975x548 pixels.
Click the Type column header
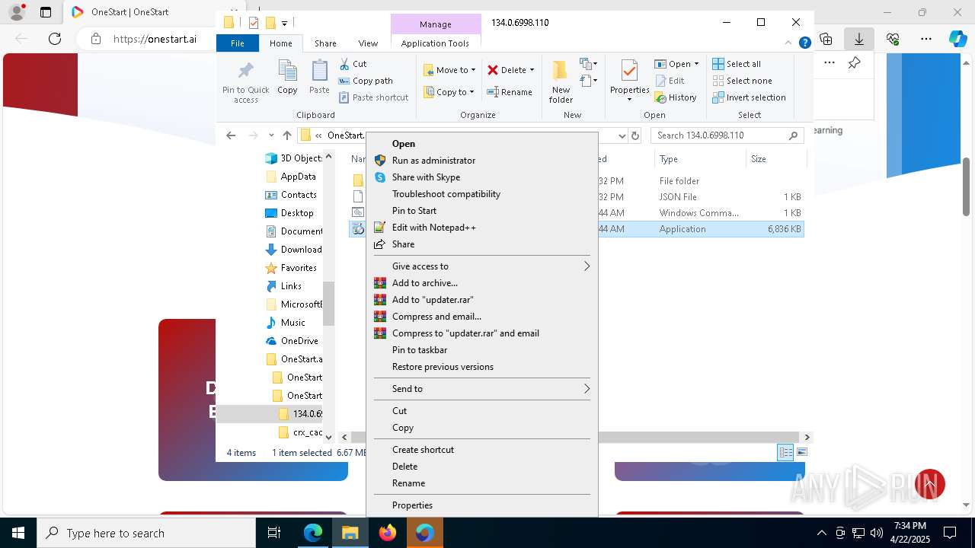[699, 159]
